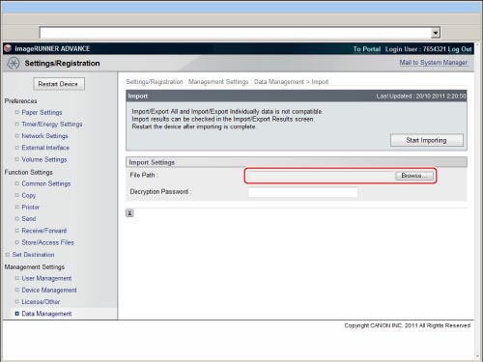This screenshot has height=362, width=483.
Task: Click the Import panel title
Action: (x=138, y=97)
